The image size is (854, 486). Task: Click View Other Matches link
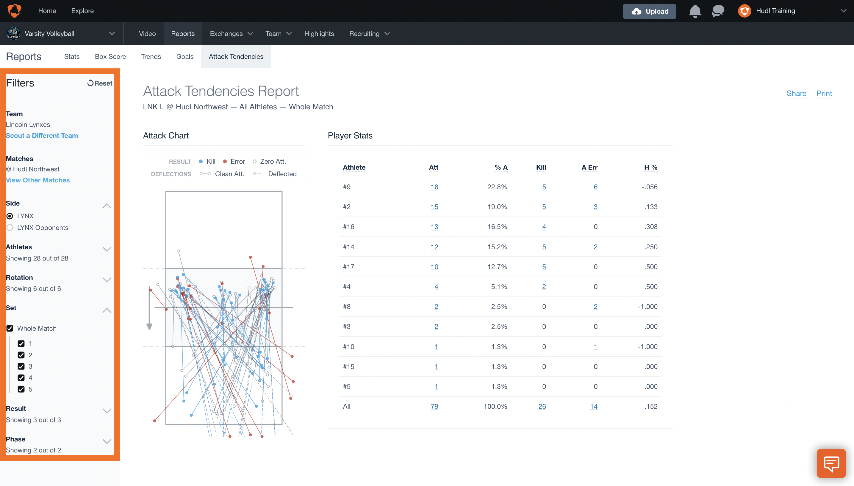(x=38, y=180)
